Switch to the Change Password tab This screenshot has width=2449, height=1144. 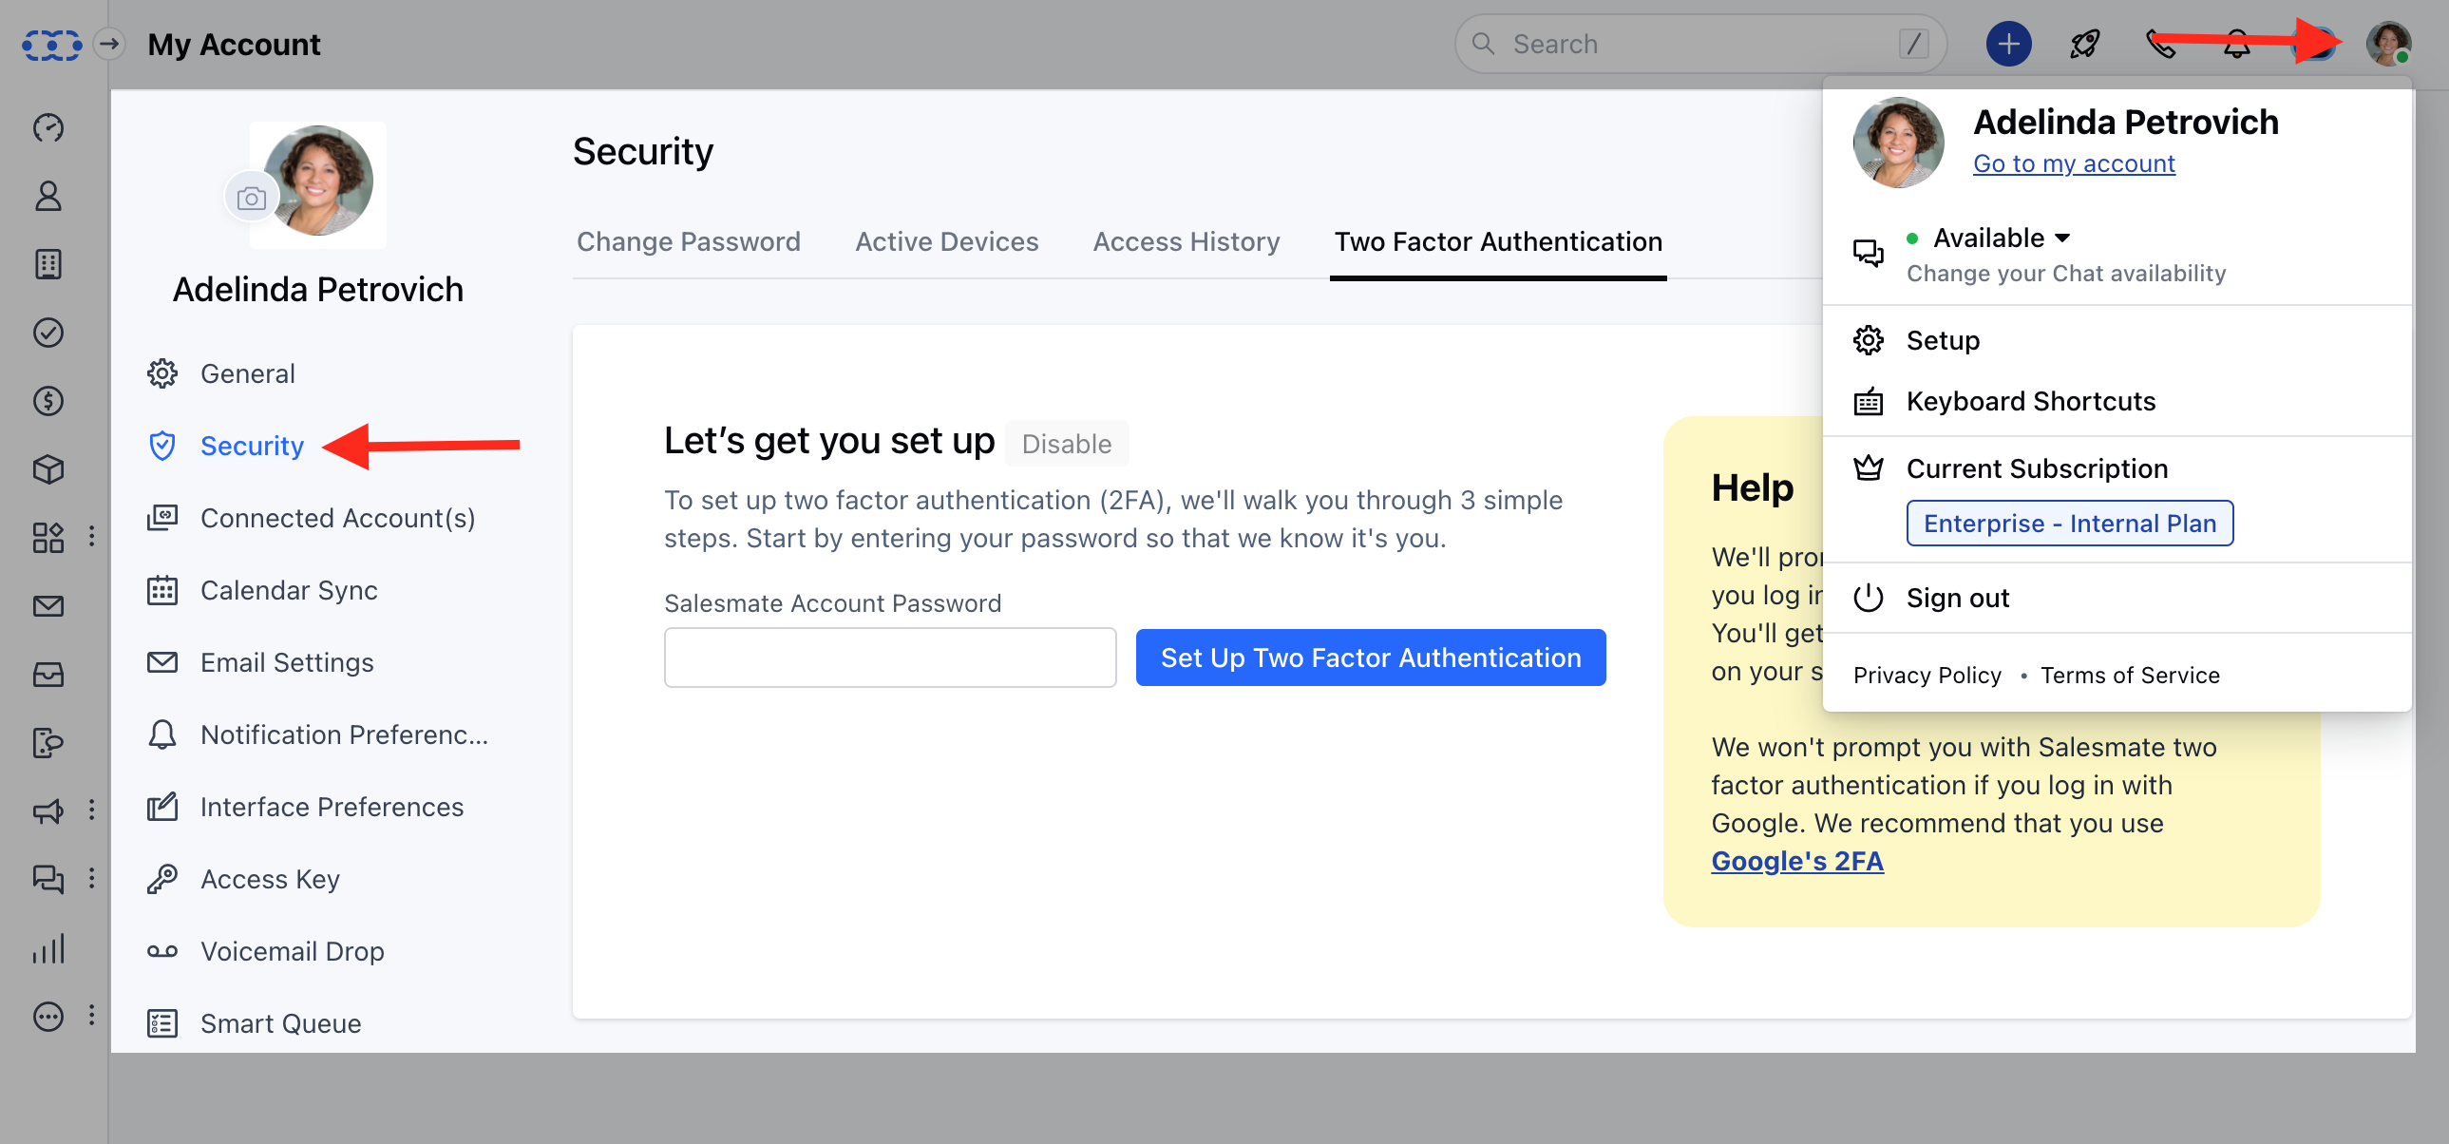(x=689, y=241)
